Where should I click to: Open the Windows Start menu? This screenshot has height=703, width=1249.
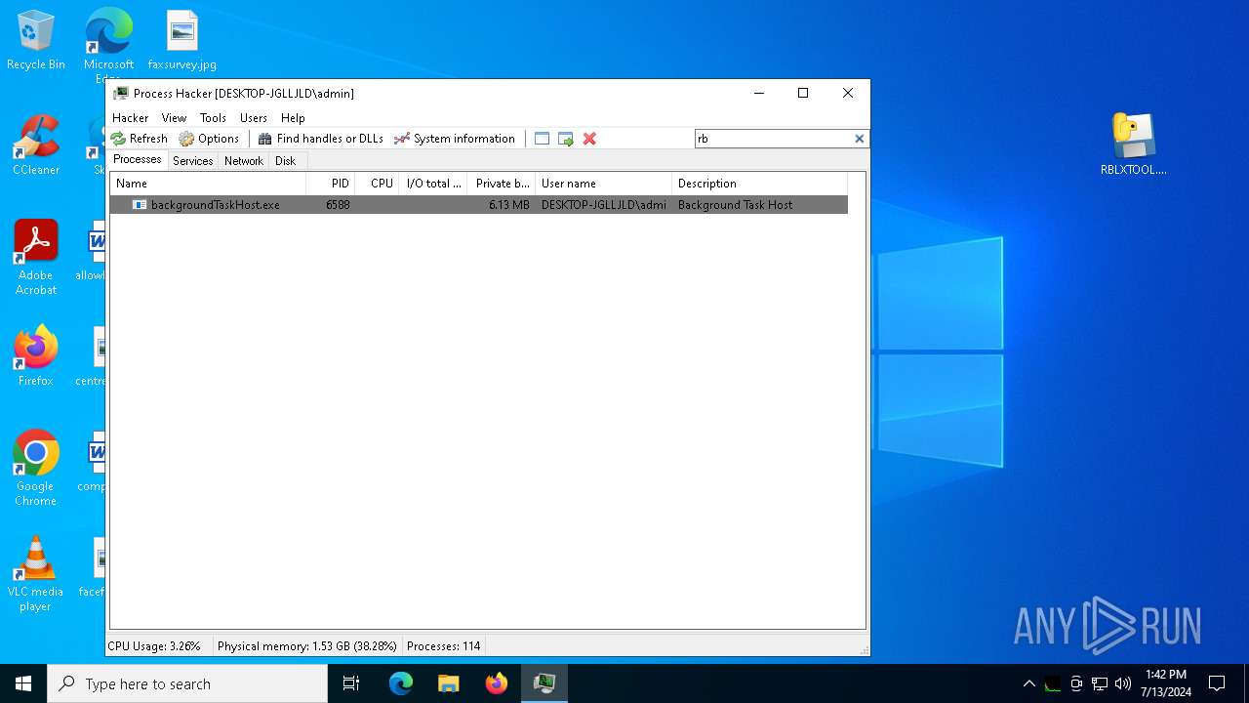[x=23, y=683]
